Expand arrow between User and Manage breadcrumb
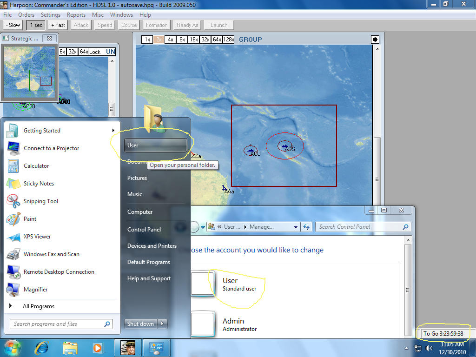The width and height of the screenshot is (476, 357). (245, 227)
